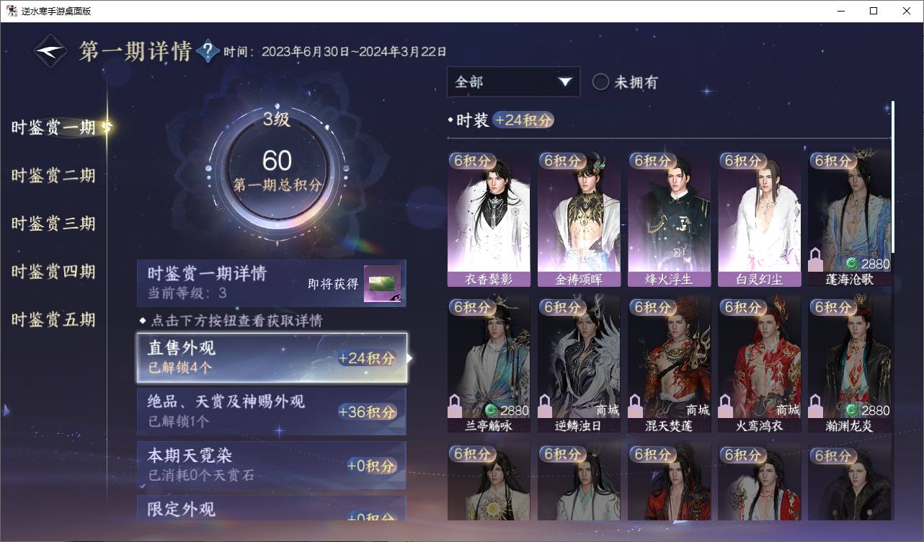Click the lock icon on 蓬海沧歌 card
Image resolution: width=924 pixels, height=542 pixels.
click(815, 259)
